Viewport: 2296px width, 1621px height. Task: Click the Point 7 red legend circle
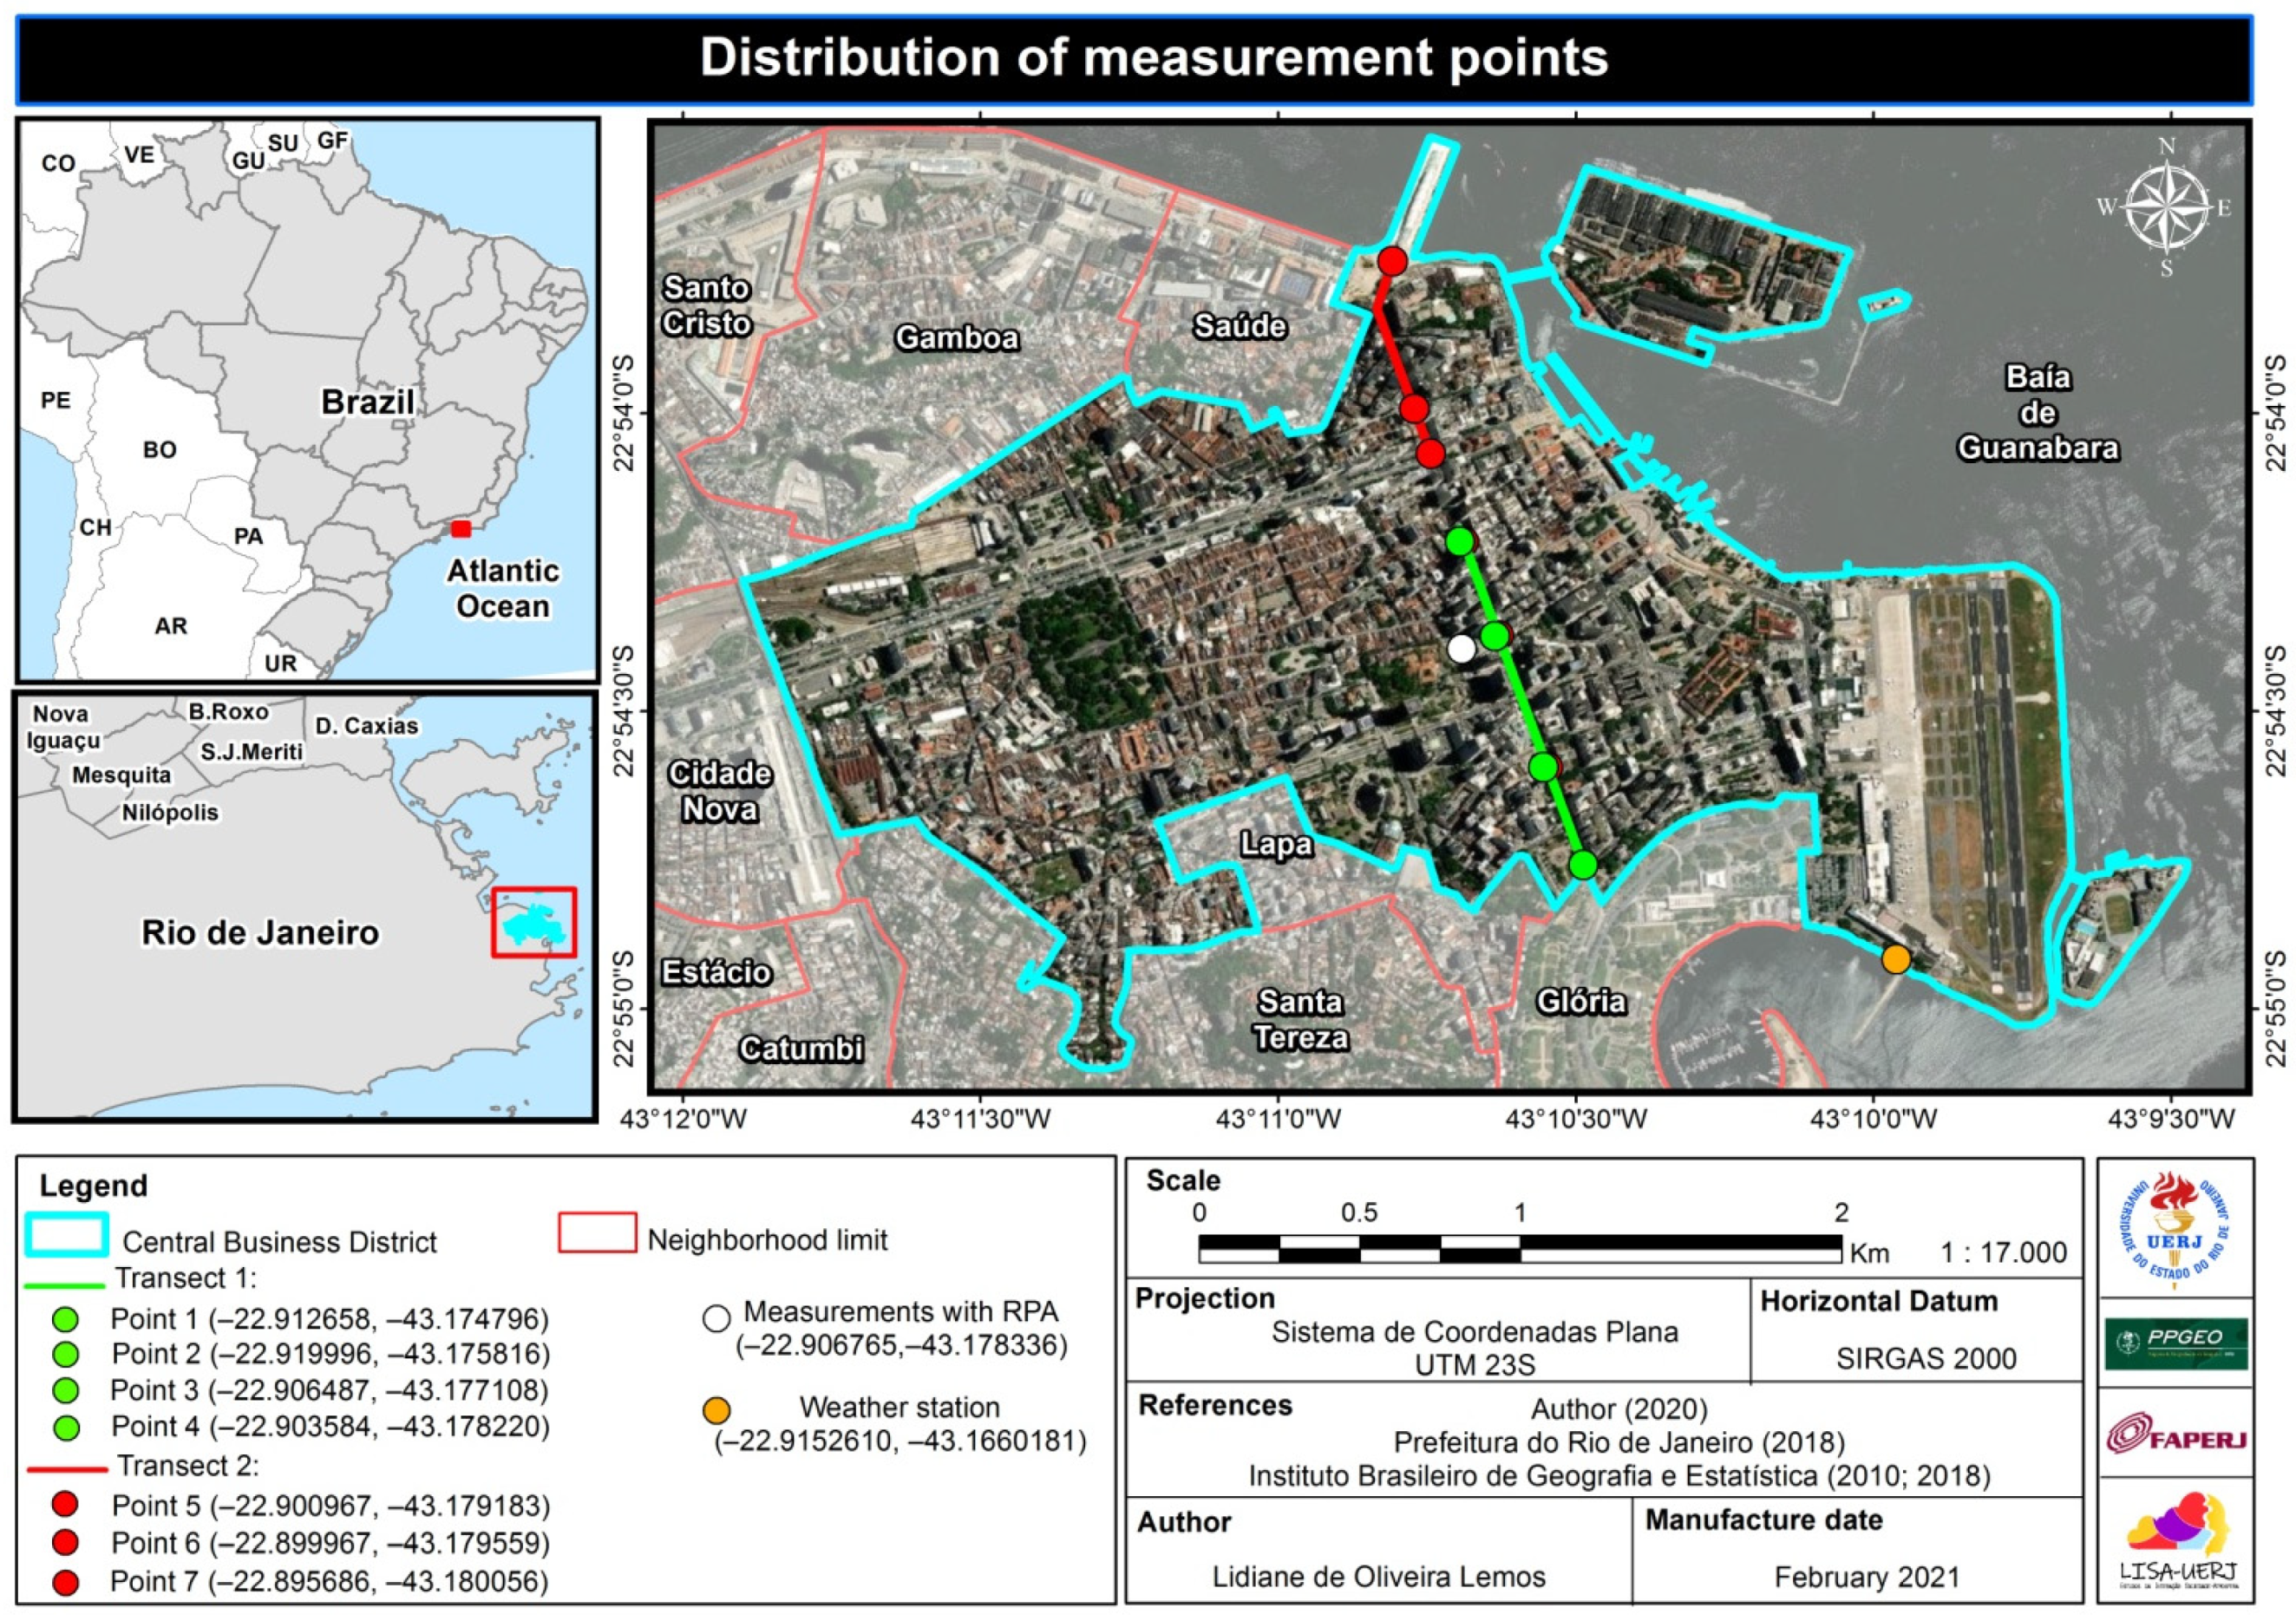66,1583
